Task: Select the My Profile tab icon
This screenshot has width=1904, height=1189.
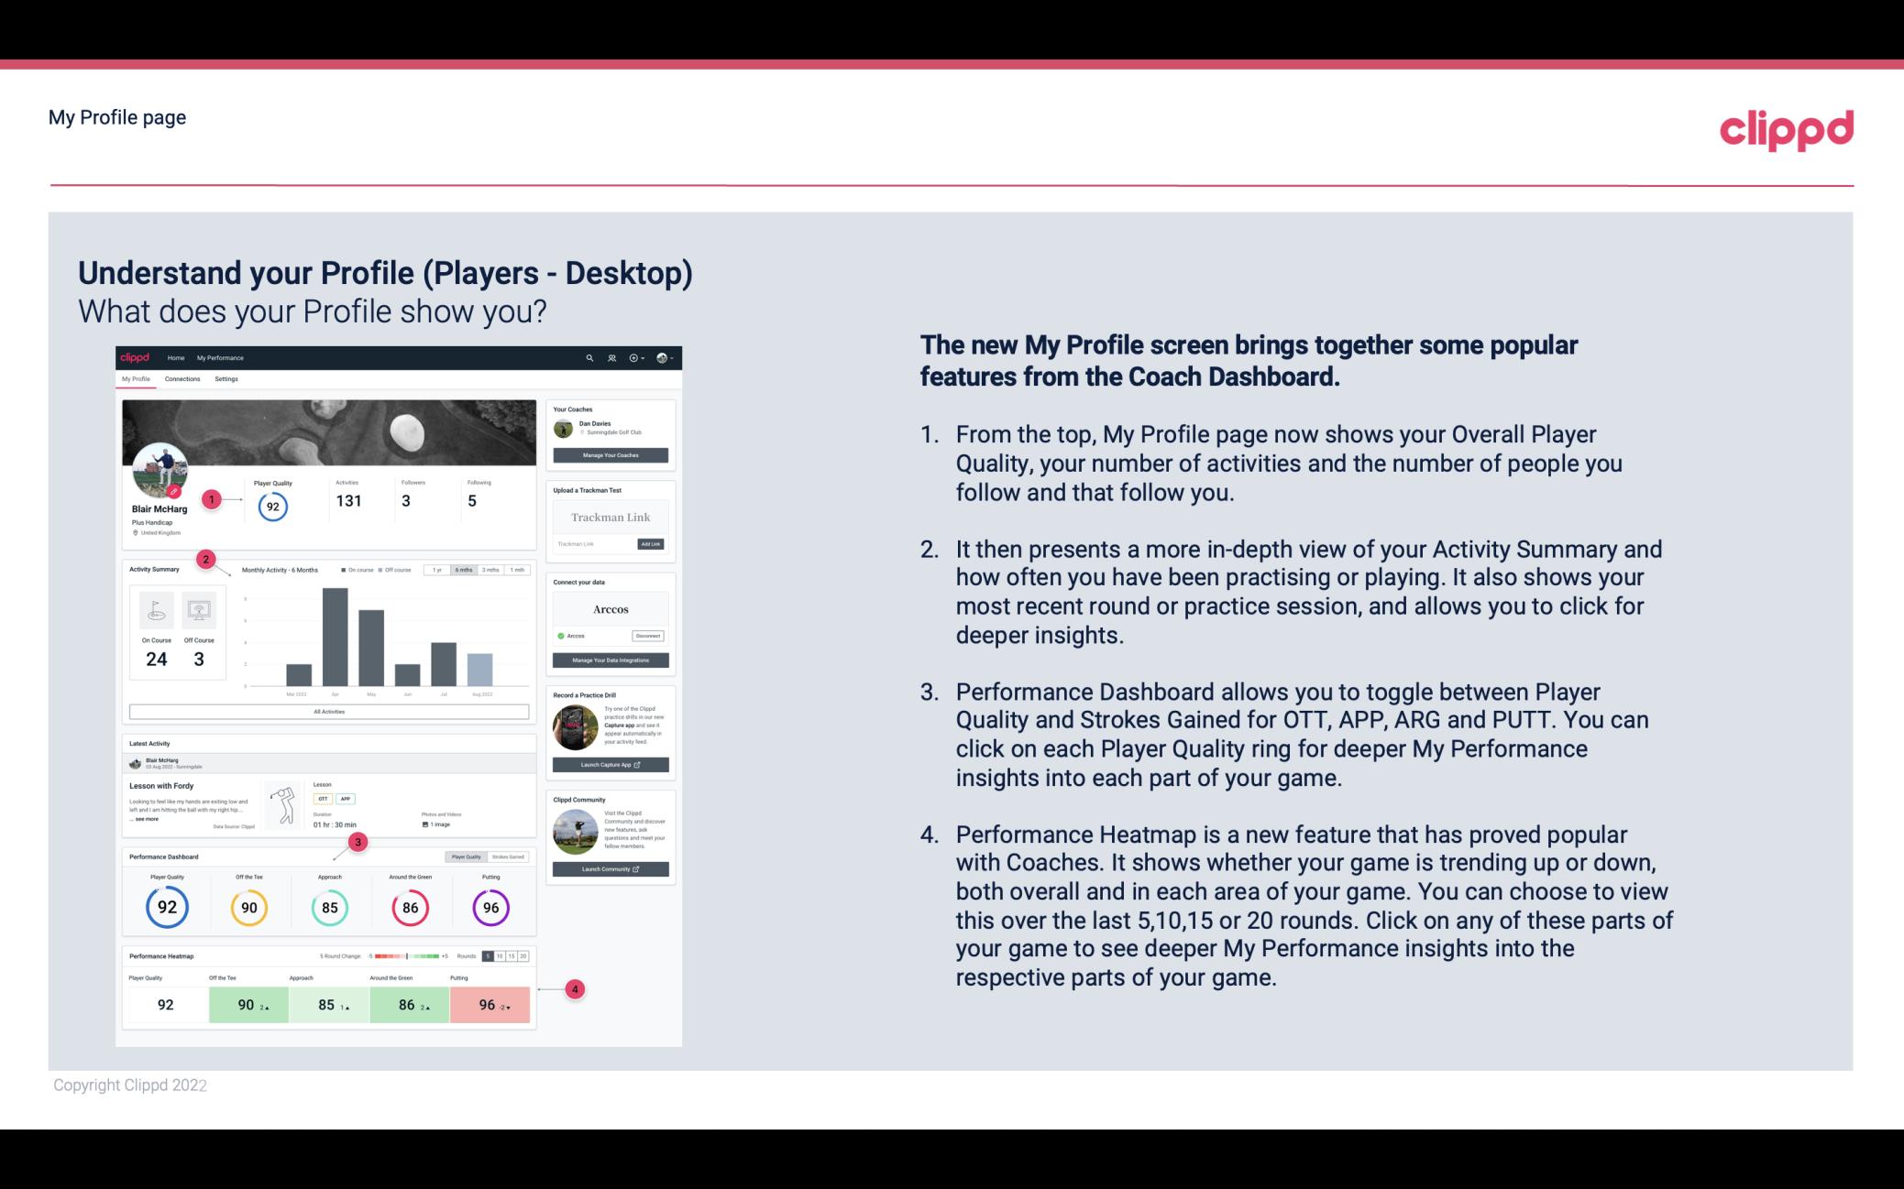Action: click(x=138, y=381)
